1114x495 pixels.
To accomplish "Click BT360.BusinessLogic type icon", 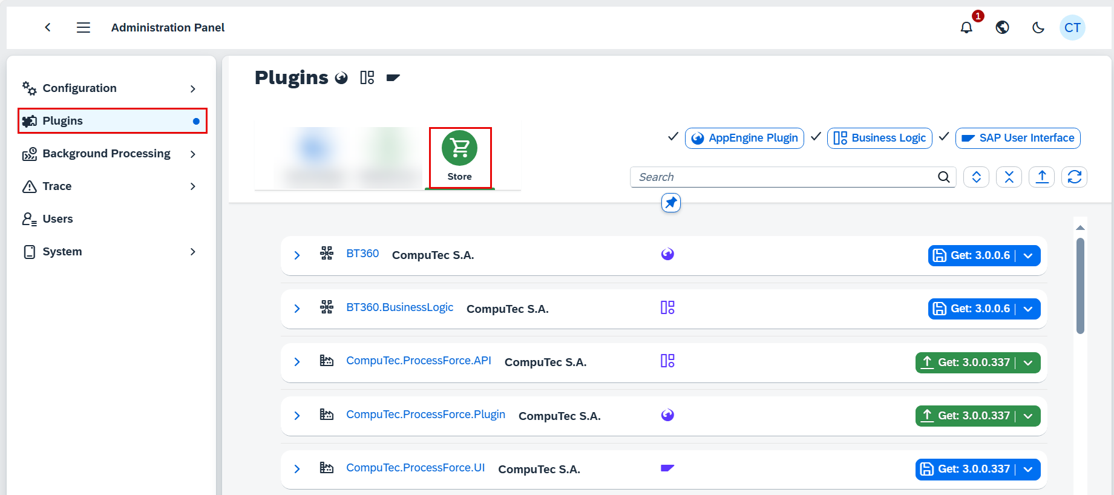I will coord(667,307).
